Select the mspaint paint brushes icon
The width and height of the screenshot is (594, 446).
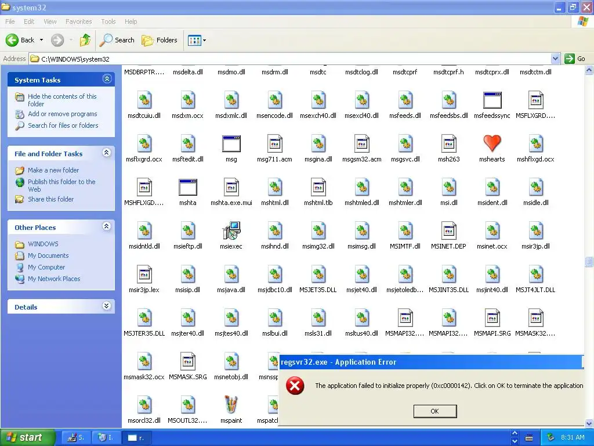pyautogui.click(x=231, y=405)
